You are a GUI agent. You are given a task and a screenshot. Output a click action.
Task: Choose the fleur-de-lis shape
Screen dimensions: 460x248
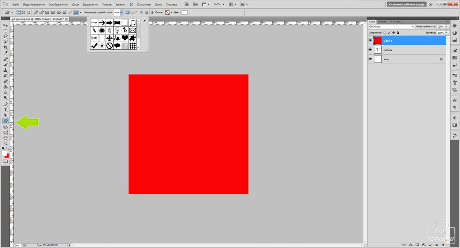[x=110, y=38]
